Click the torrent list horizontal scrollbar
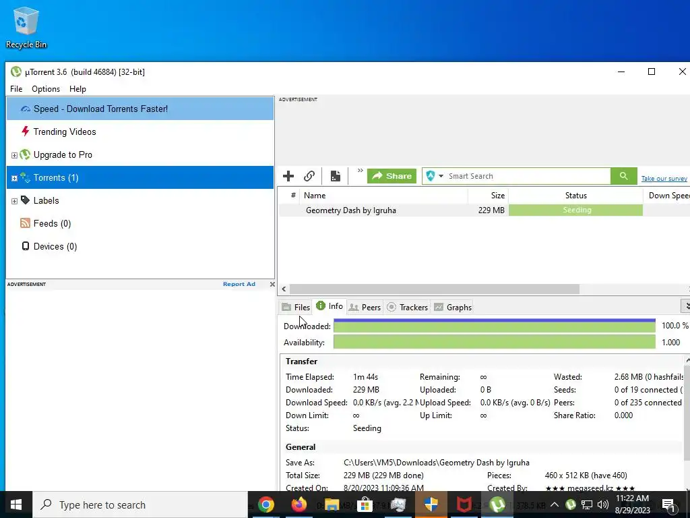This screenshot has width=690, height=518. [435, 289]
